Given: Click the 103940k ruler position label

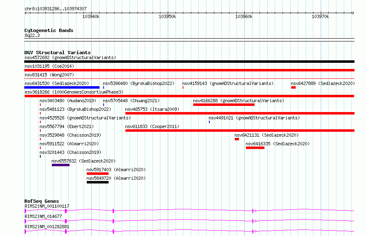Looking at the screenshot, I should click(x=91, y=16).
